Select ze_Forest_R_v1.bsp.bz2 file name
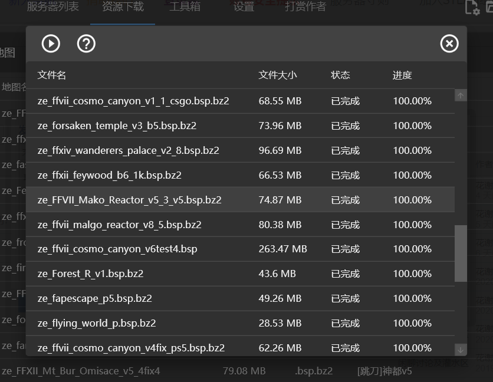 (x=91, y=274)
